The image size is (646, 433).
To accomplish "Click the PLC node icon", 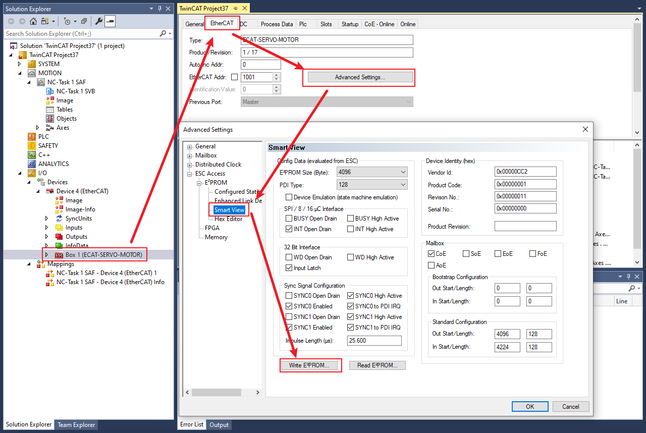I will [32, 137].
